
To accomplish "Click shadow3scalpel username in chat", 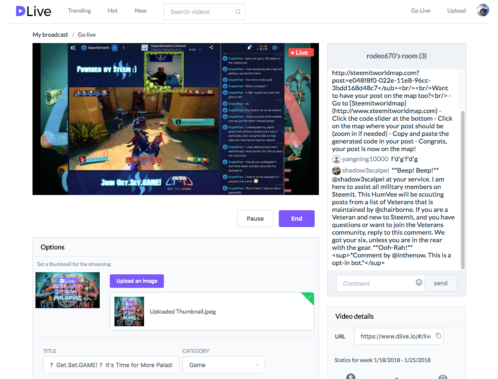I will (365, 171).
